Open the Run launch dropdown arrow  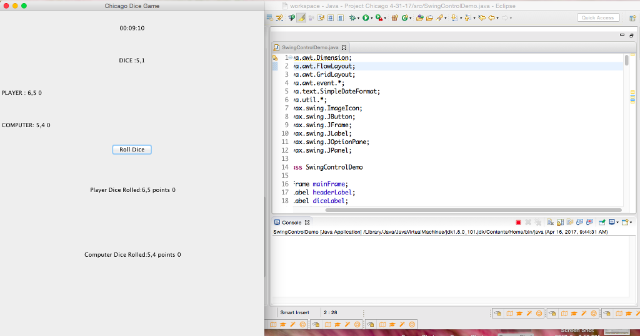coord(371,18)
